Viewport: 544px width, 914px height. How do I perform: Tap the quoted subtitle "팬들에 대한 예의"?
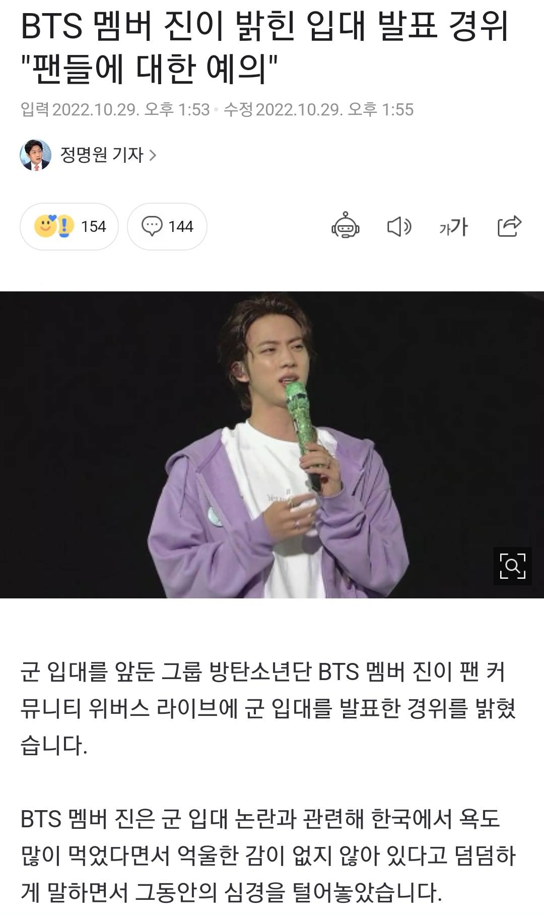[150, 69]
